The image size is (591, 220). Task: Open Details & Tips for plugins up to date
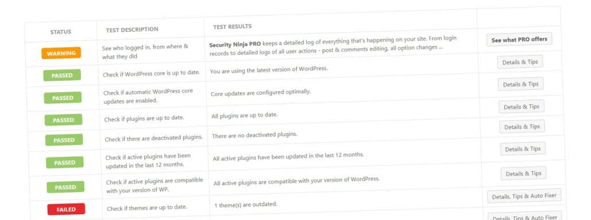click(x=521, y=107)
